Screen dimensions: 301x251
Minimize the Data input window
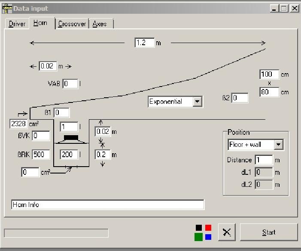pos(274,9)
